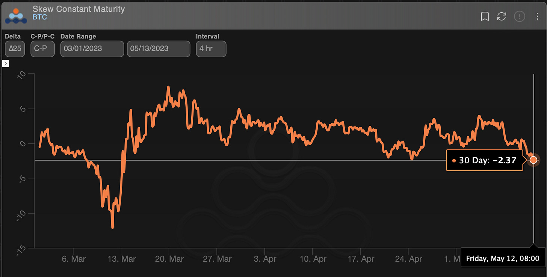Click the 10. Apr axis label
This screenshot has width=547, height=277.
tap(313, 259)
